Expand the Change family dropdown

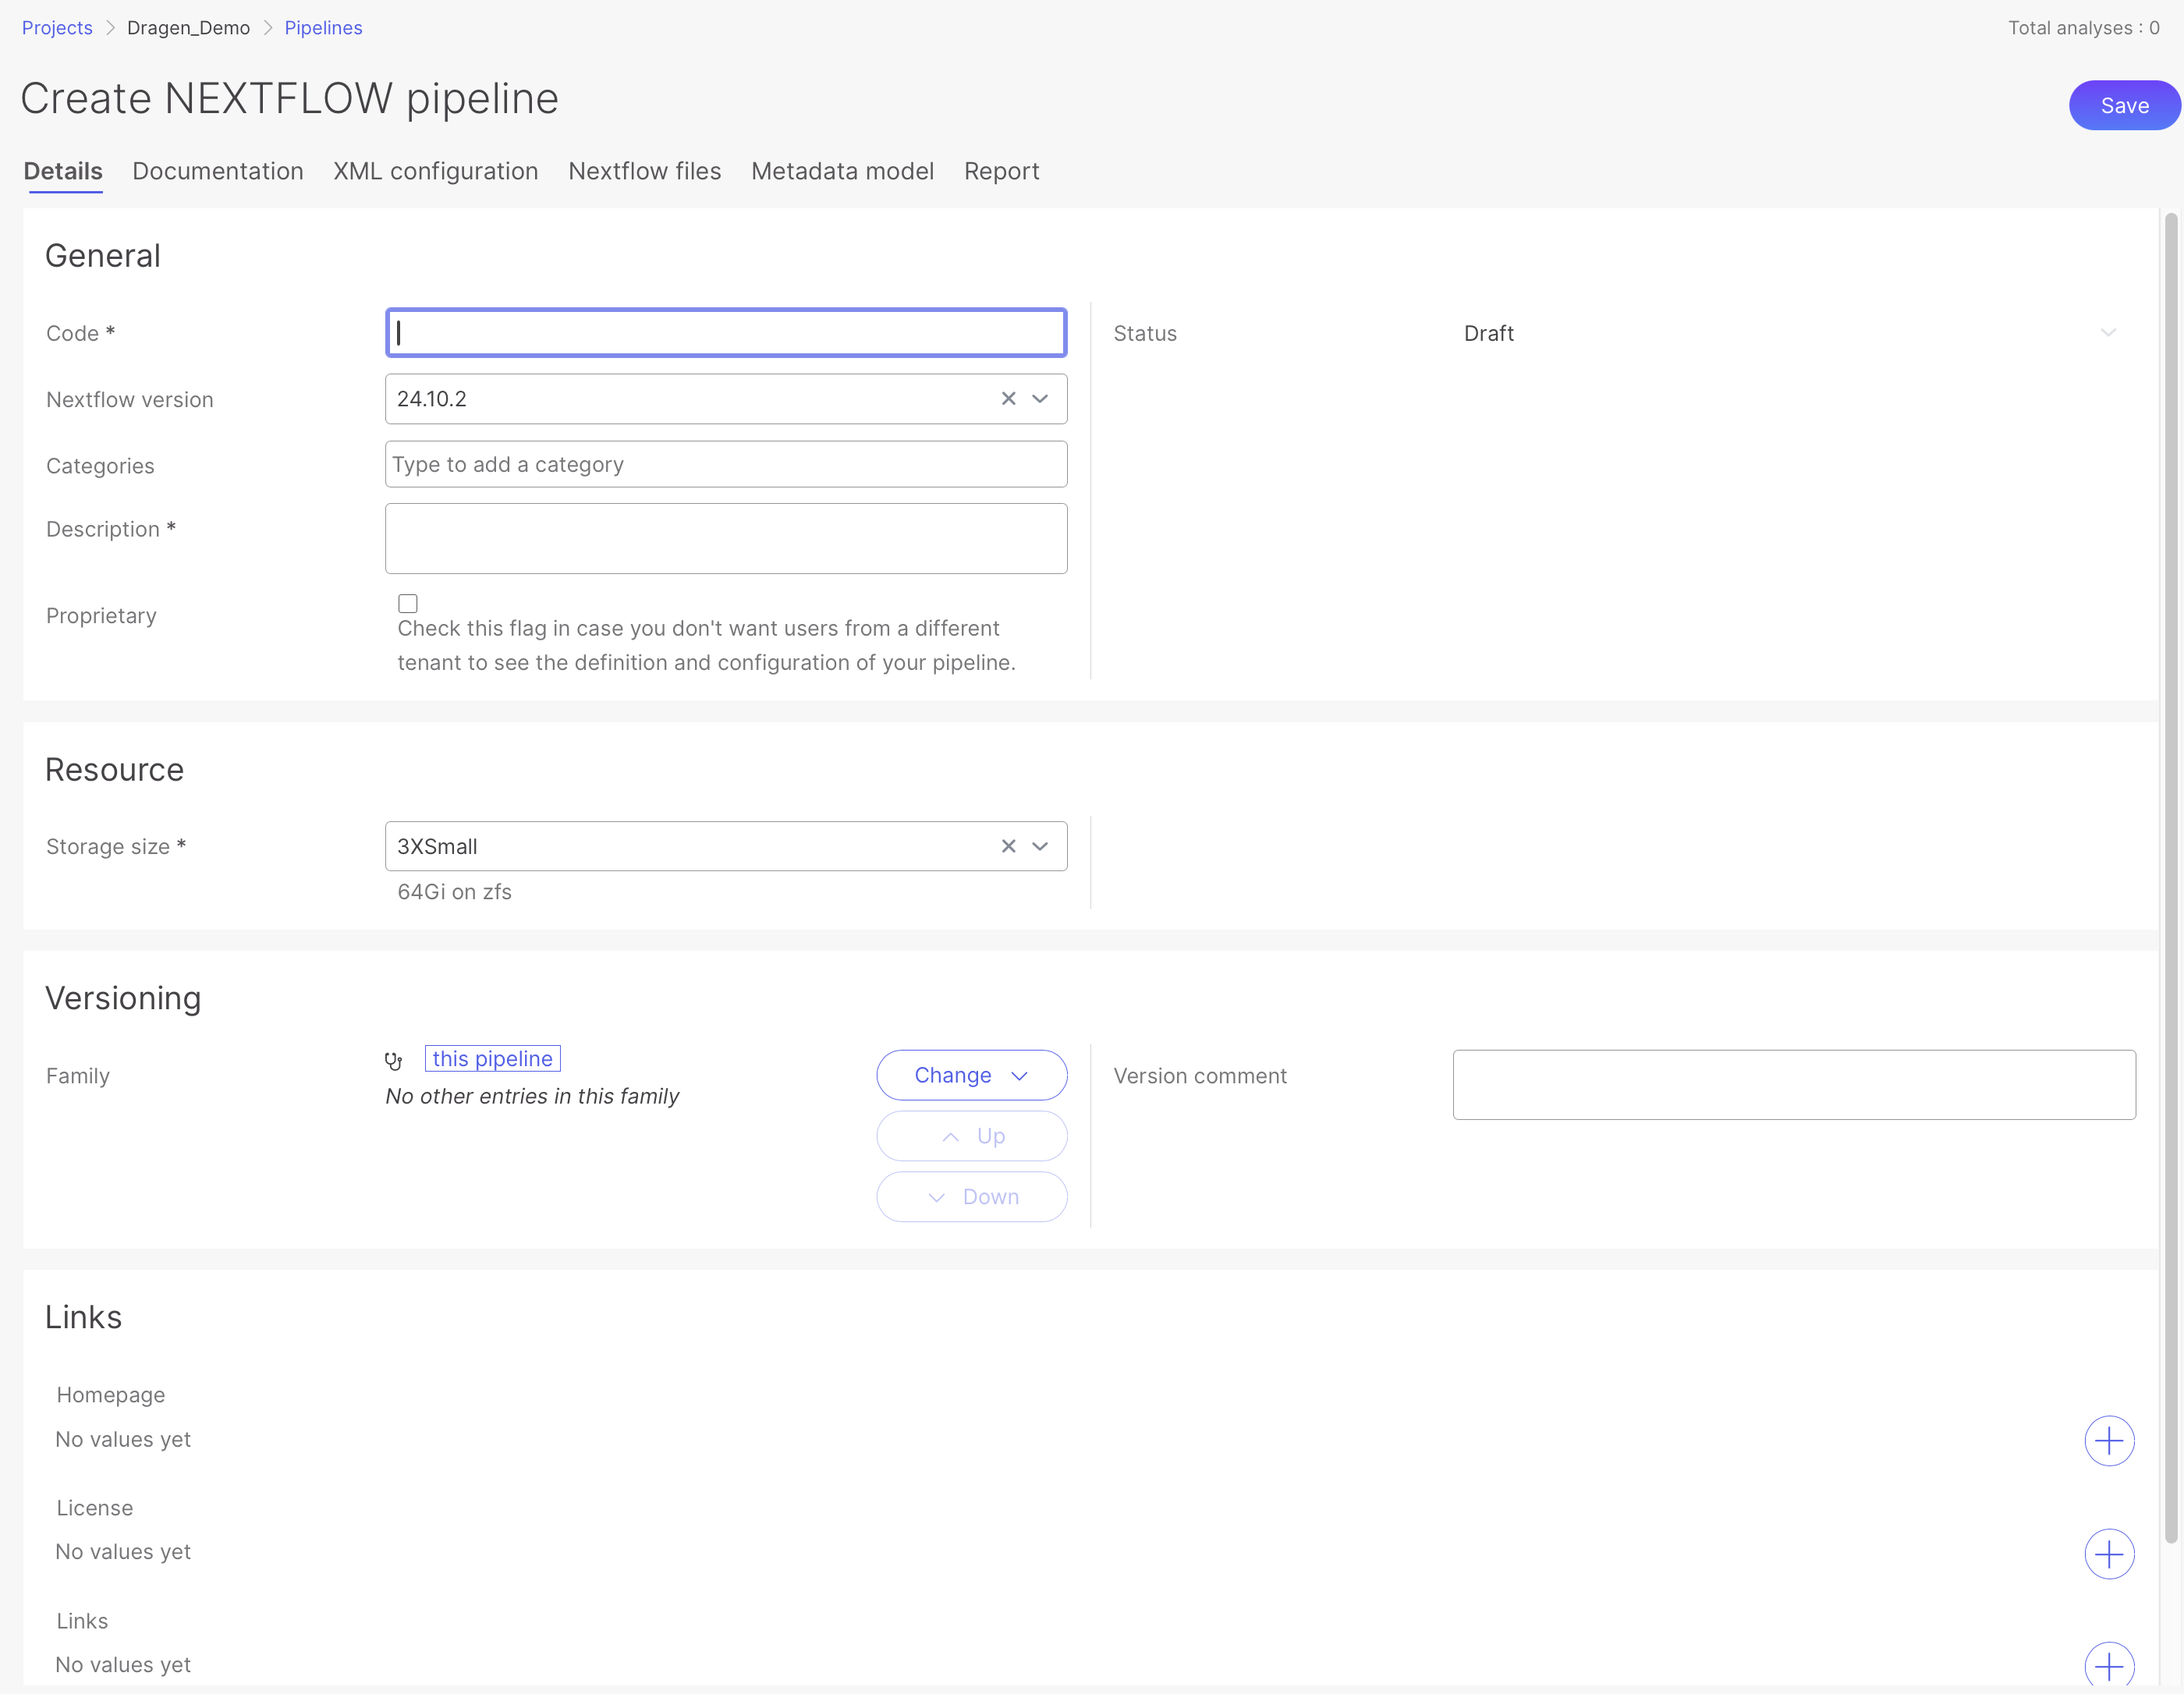971,1075
